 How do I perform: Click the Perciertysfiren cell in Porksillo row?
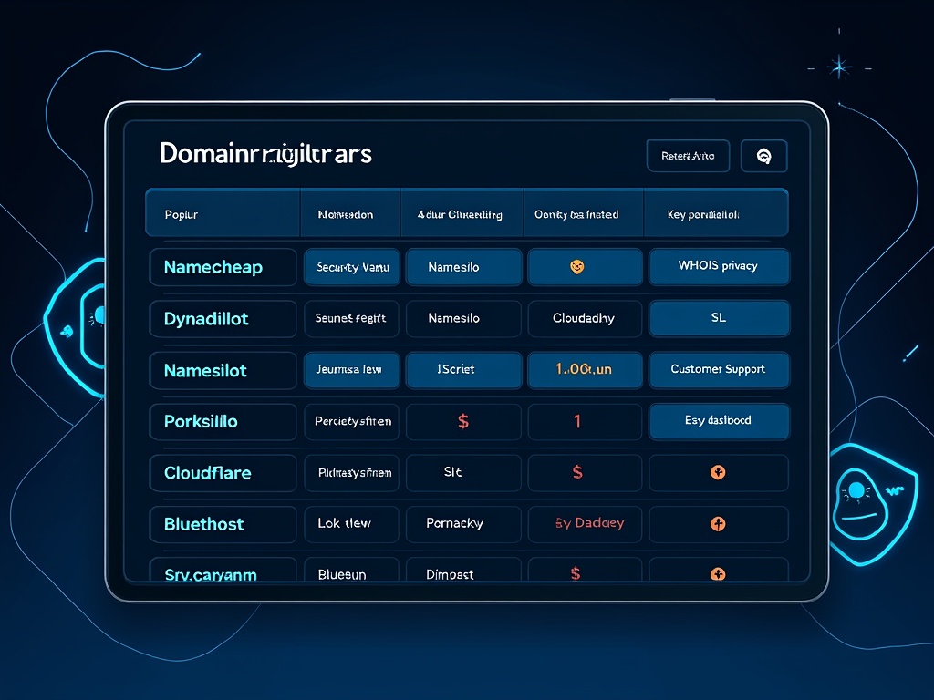pyautogui.click(x=351, y=422)
